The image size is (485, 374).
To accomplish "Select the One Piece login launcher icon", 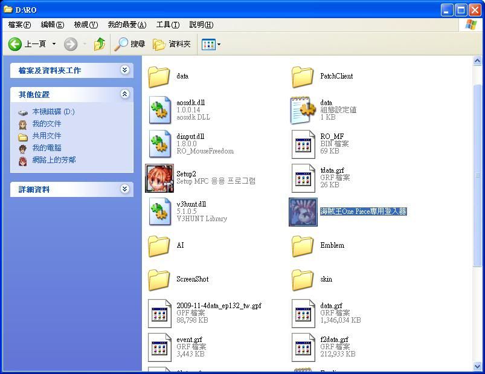I will 303,212.
